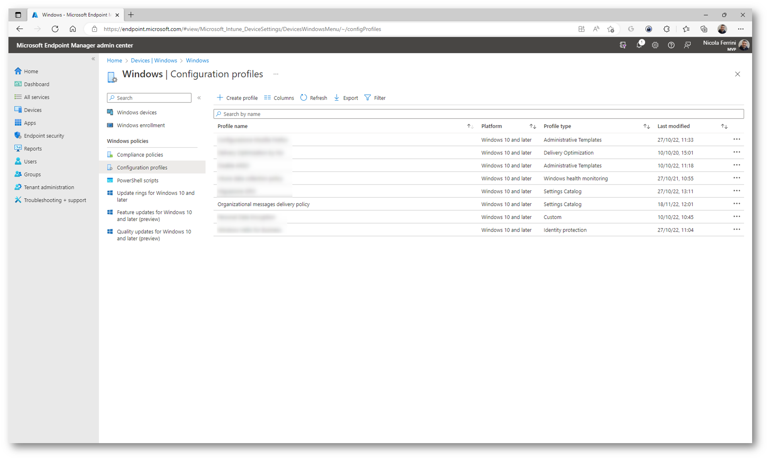
Task: Open Organizational messages delivery policy
Action: 263,204
